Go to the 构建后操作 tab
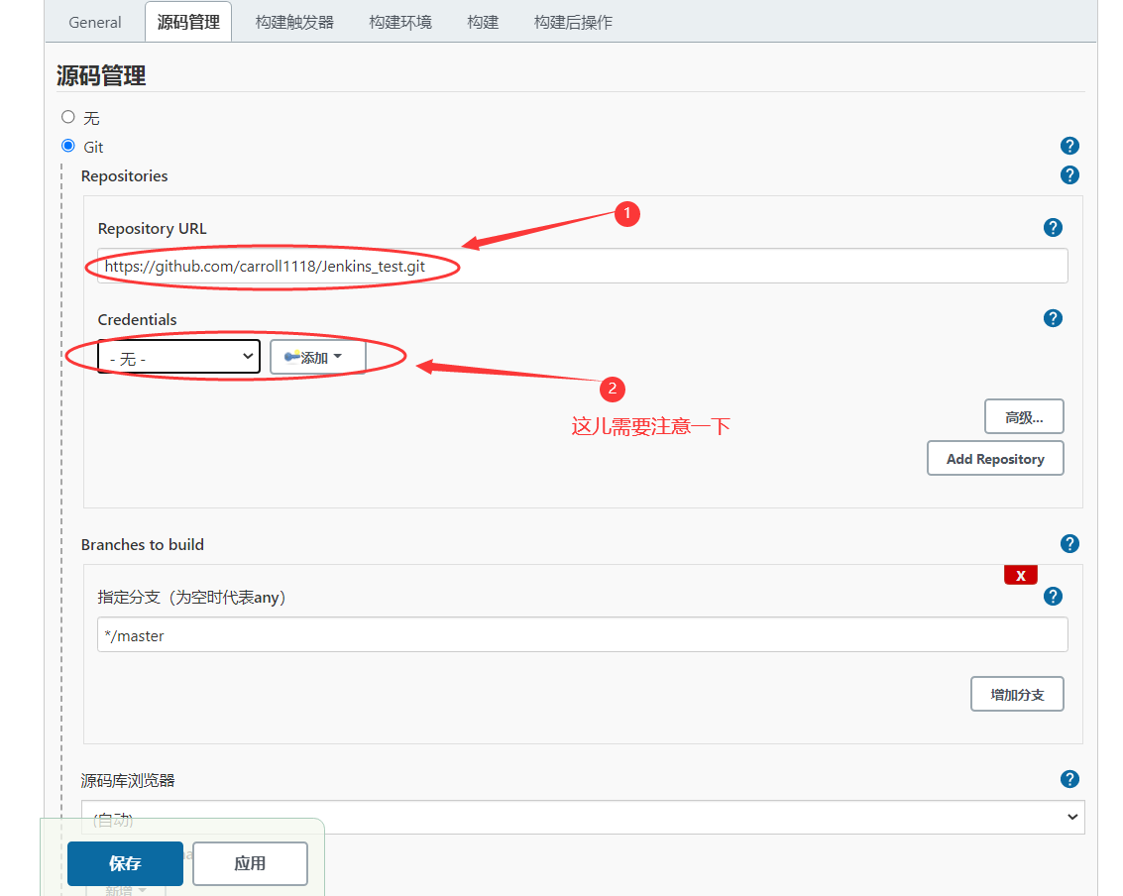 [573, 22]
